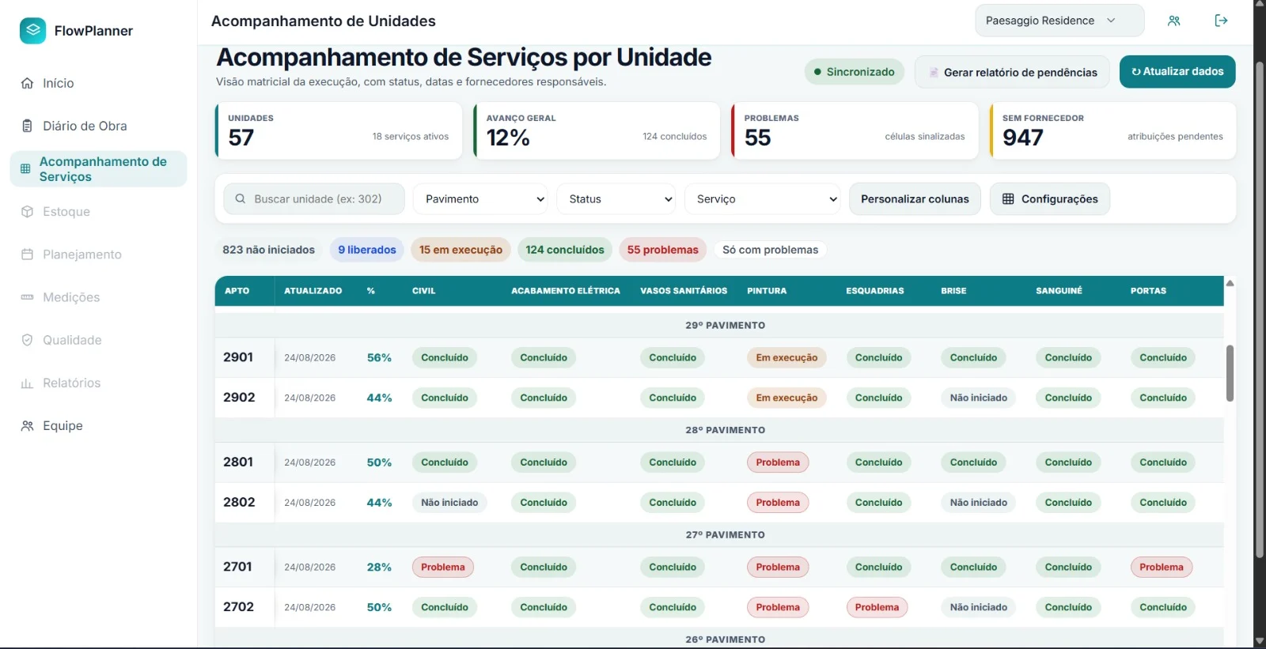Click the Estoque box icon
Screen dimensions: 1266x649
click(x=27, y=212)
